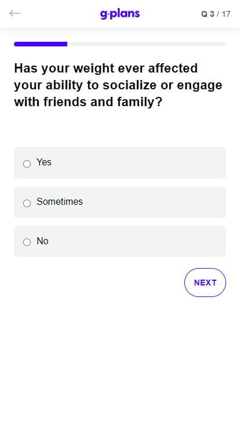Click the gray unfilled portion of progress bar

pyautogui.click(x=147, y=44)
